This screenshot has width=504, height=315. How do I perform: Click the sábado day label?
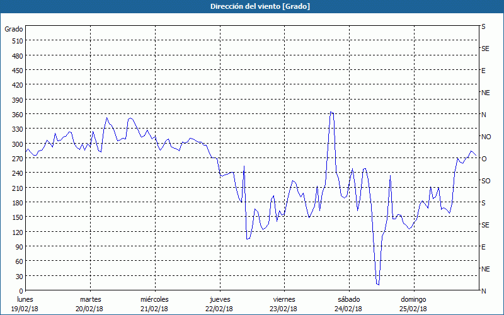[348, 299]
